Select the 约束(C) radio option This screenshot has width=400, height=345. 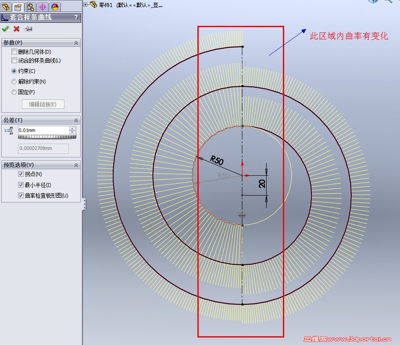(14, 71)
